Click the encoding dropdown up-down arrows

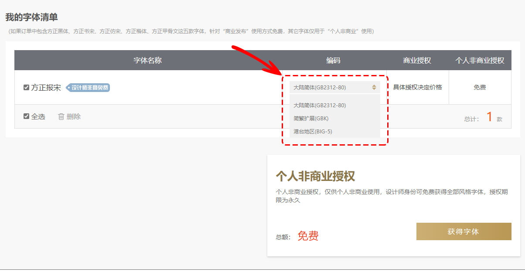click(x=374, y=87)
